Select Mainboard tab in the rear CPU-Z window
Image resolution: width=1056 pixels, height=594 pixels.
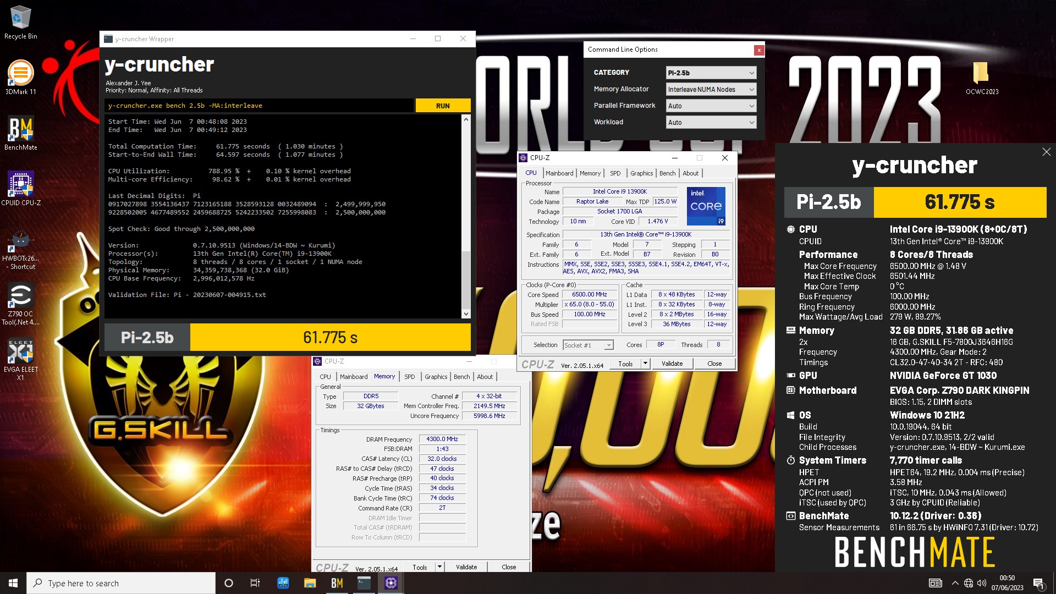(354, 377)
